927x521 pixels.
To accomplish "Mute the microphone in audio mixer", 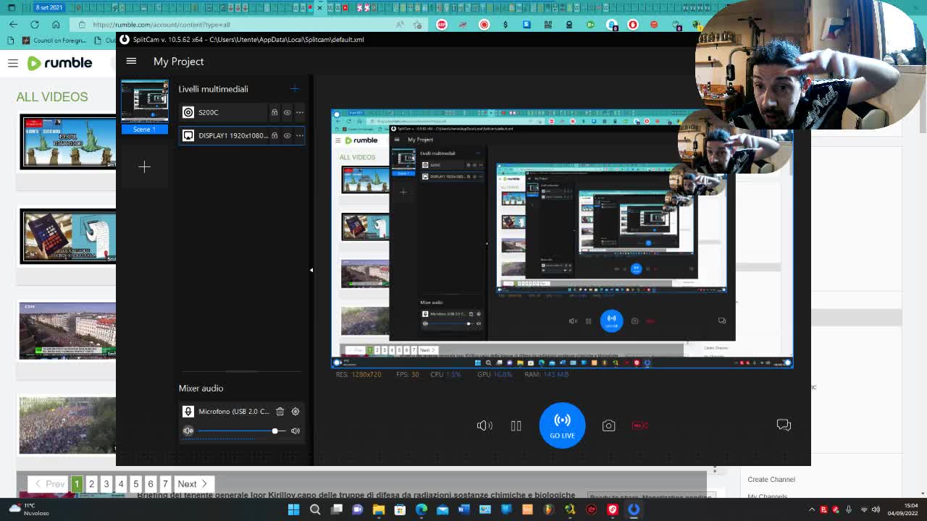I will [x=188, y=431].
